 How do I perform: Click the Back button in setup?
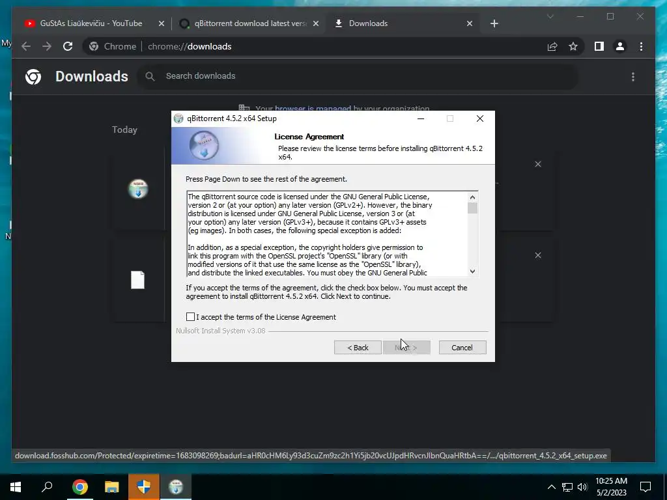(358, 348)
